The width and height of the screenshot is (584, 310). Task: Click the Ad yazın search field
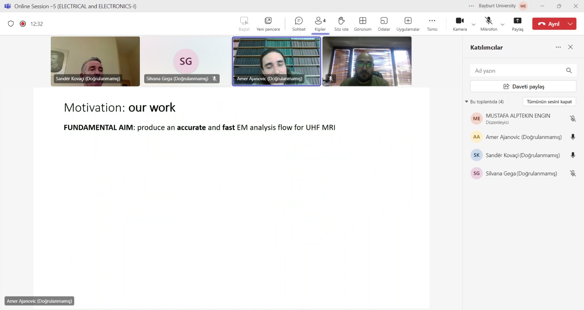point(518,71)
